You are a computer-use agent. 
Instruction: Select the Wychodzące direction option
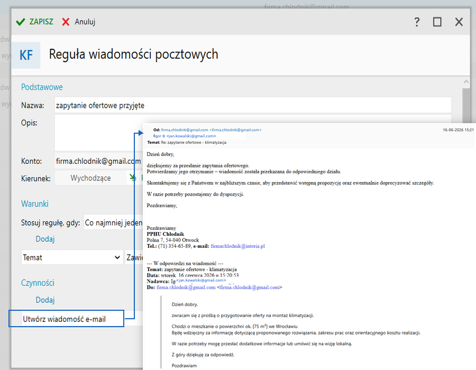pos(90,178)
